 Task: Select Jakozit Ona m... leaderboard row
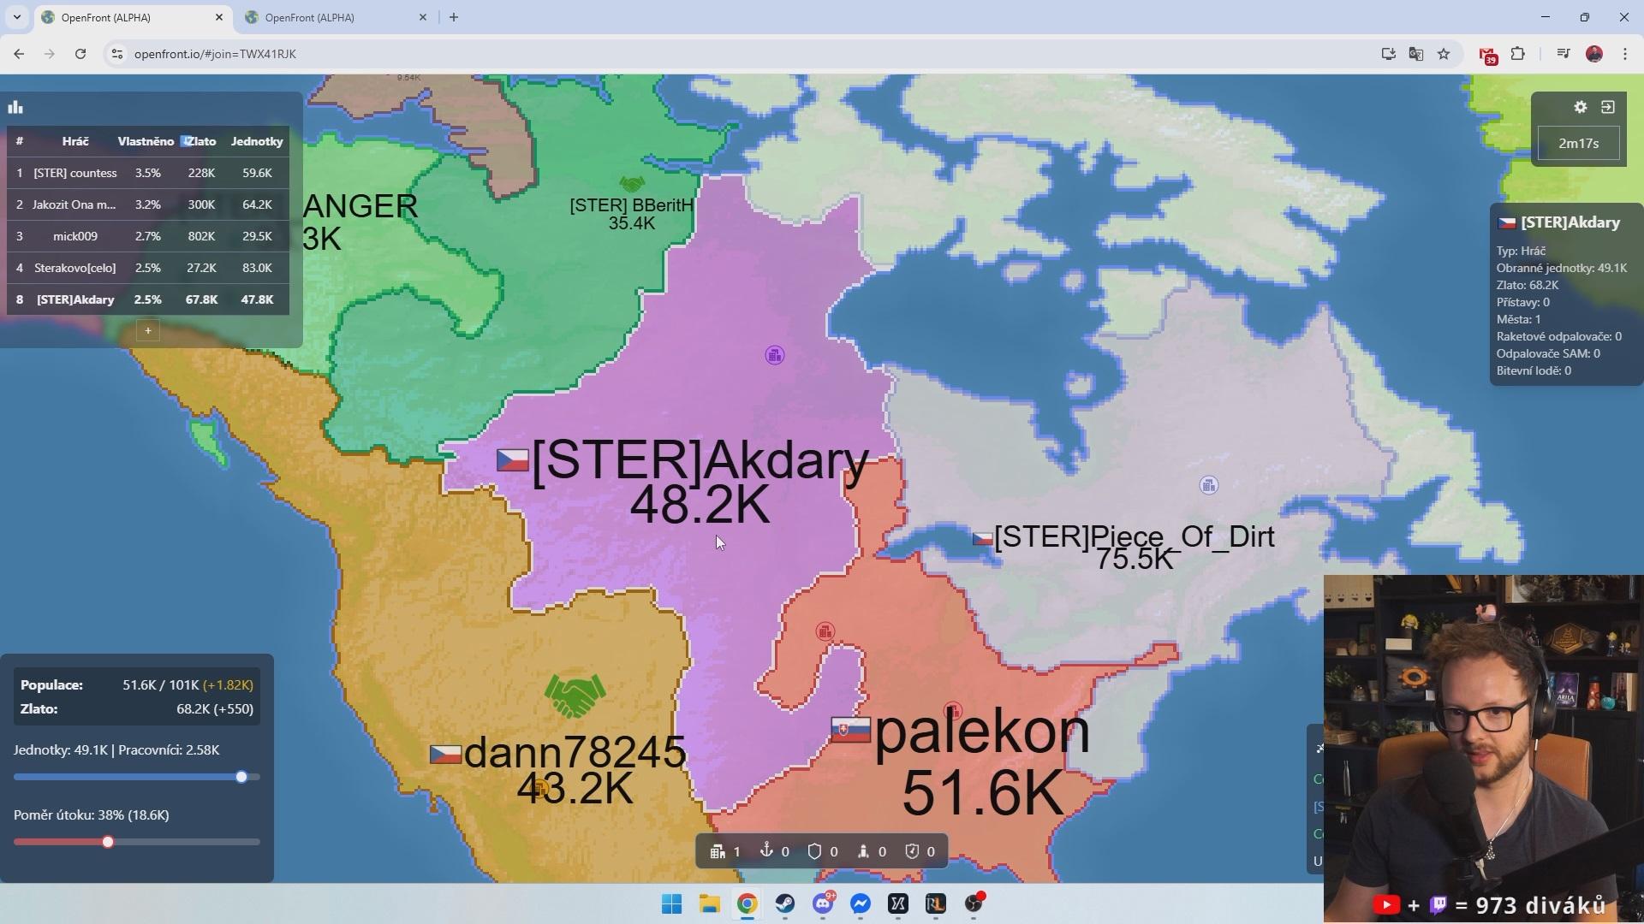coord(148,204)
